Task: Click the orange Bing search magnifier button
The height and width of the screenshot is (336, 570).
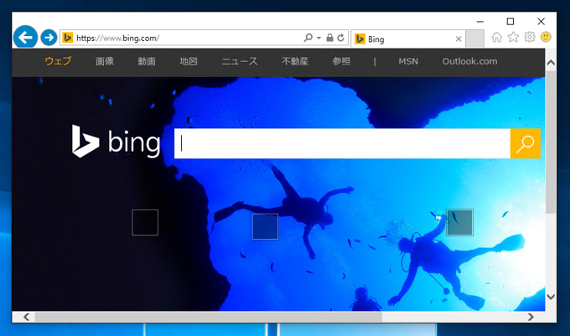Action: point(526,143)
